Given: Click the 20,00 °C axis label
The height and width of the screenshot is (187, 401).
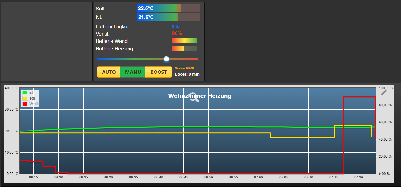Looking at the screenshot, I should 11,131.
